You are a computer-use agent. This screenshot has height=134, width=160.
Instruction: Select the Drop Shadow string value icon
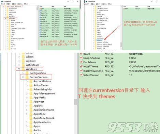click(x=81, y=58)
